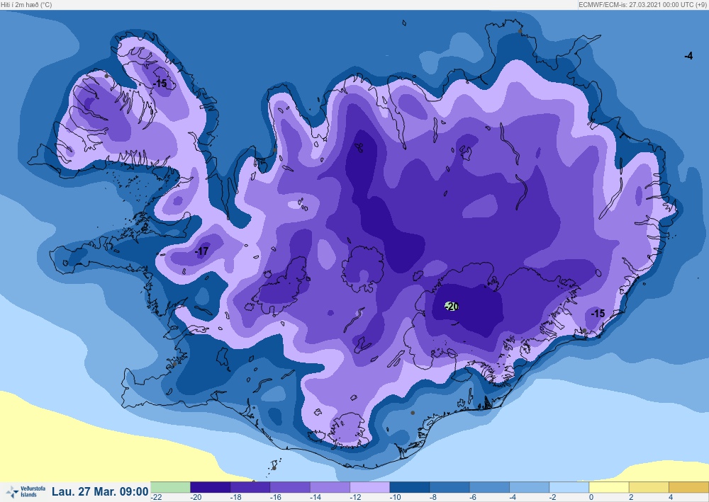Pick the purple swatch for -16 to -14
The height and width of the screenshot is (502, 709).
click(x=290, y=487)
